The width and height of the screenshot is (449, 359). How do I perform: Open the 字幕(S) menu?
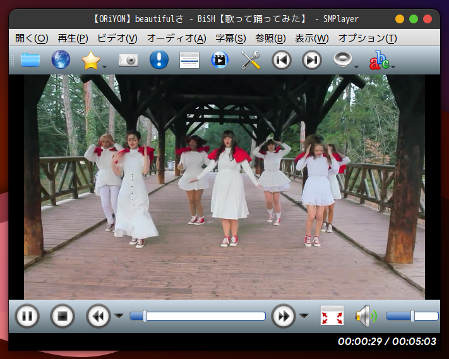[x=230, y=38]
